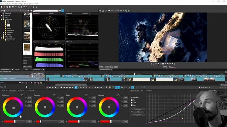Open the media import dropdown in Project Media toolbar
The height and width of the screenshot is (127, 227).
tap(13, 11)
